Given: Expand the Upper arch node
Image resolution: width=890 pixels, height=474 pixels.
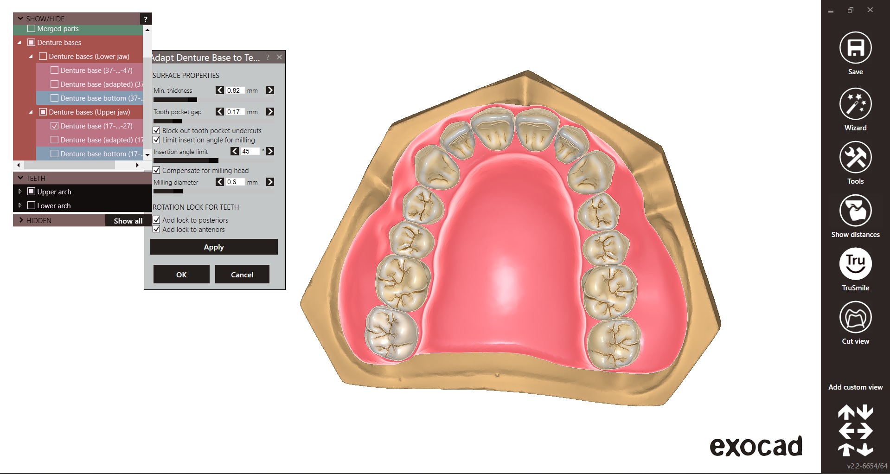Looking at the screenshot, I should pos(20,192).
